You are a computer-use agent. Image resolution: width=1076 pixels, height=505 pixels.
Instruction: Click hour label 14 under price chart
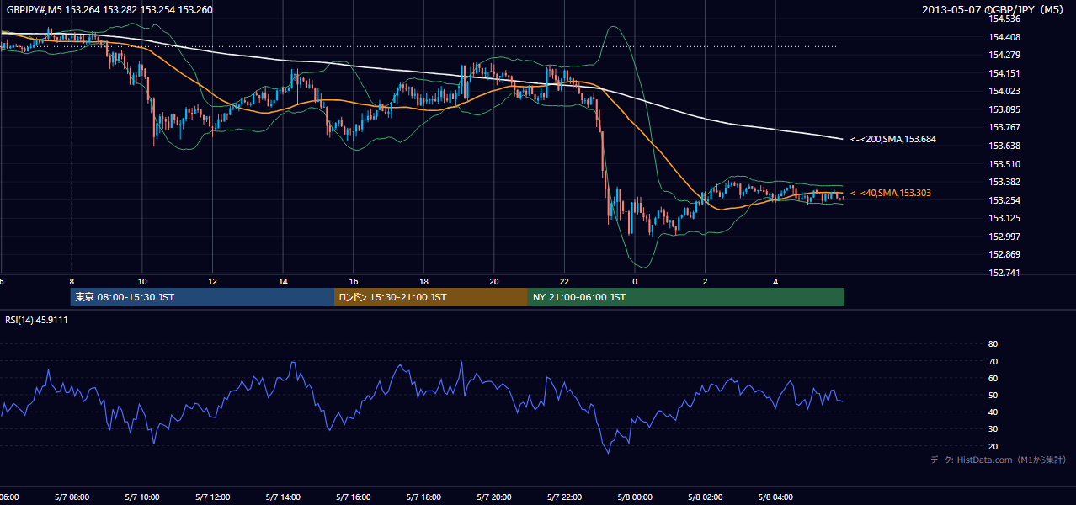(284, 281)
